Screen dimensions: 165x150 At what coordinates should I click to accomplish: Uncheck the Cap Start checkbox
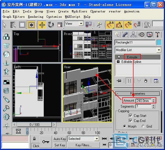pyautogui.click(x=130, y=115)
